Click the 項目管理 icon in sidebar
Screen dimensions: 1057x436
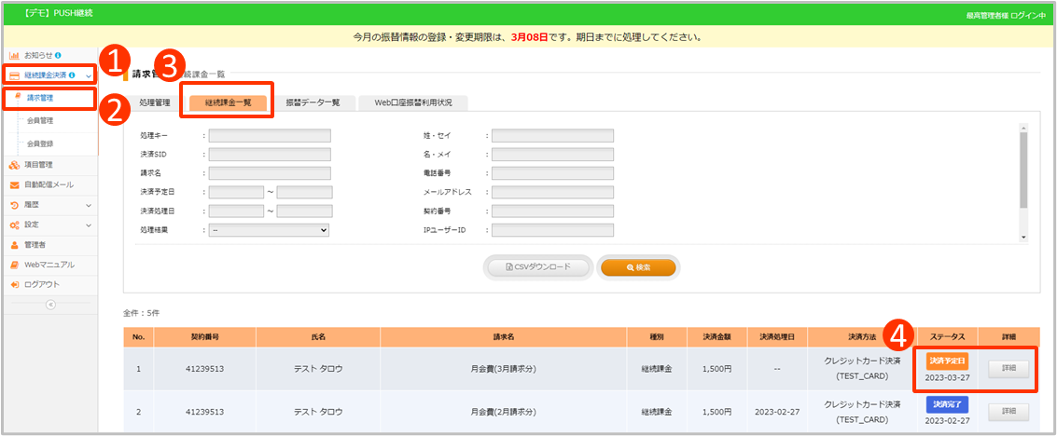14,165
